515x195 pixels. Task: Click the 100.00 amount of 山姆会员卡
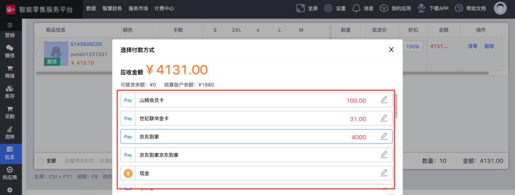(x=356, y=101)
